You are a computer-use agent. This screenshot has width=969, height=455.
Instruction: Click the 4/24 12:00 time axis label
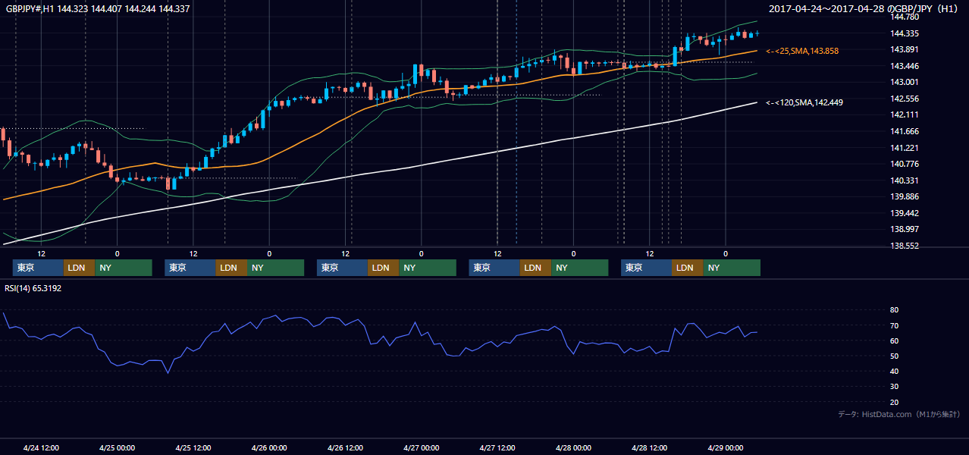tap(41, 447)
